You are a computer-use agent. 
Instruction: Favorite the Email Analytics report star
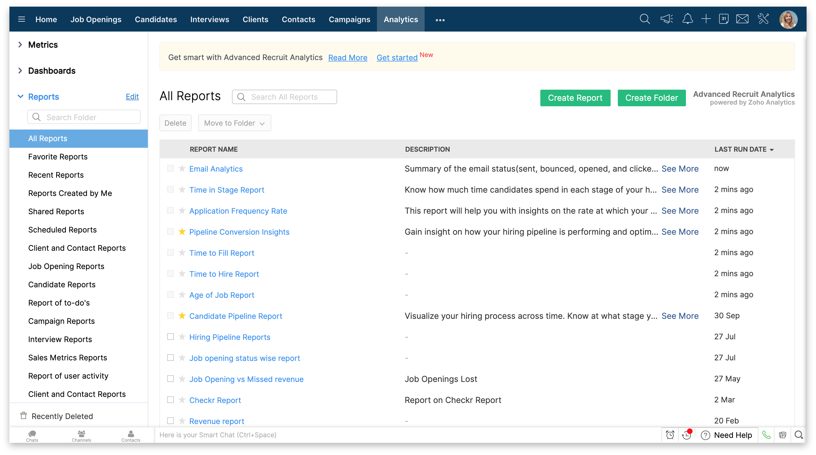pos(182,169)
